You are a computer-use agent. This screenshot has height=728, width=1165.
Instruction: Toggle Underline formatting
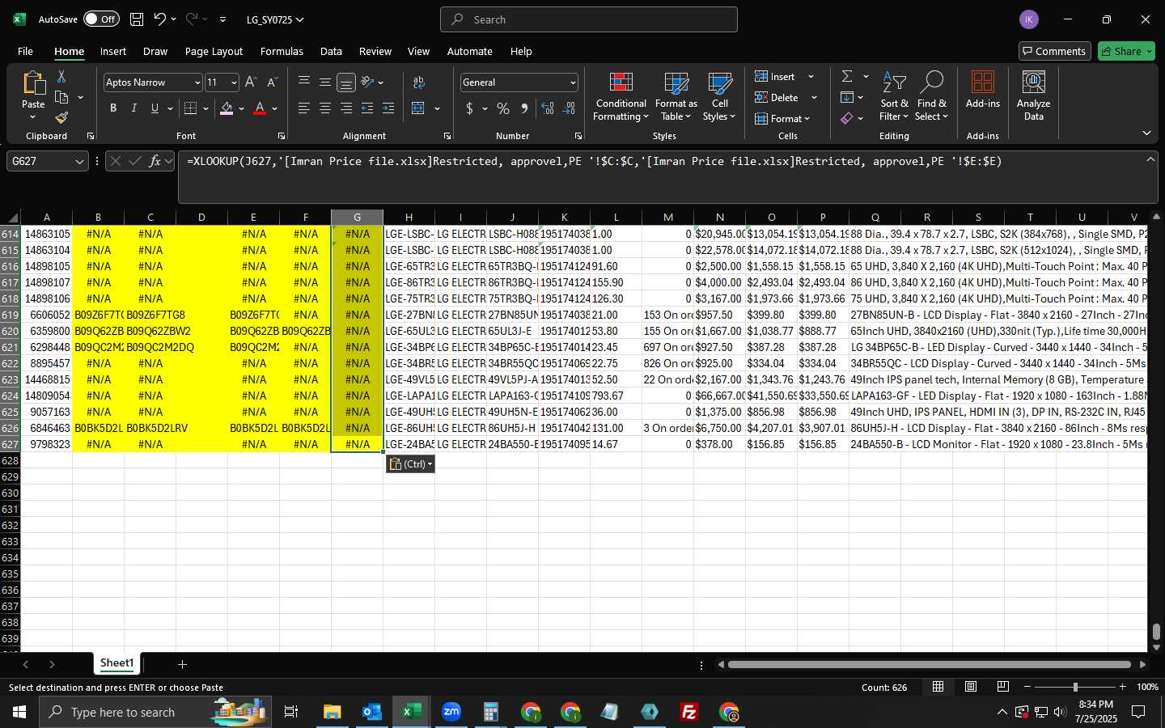pos(155,108)
